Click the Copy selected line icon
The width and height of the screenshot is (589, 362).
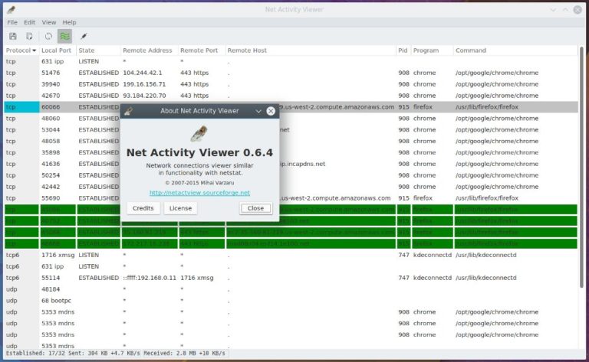pyautogui.click(x=30, y=36)
